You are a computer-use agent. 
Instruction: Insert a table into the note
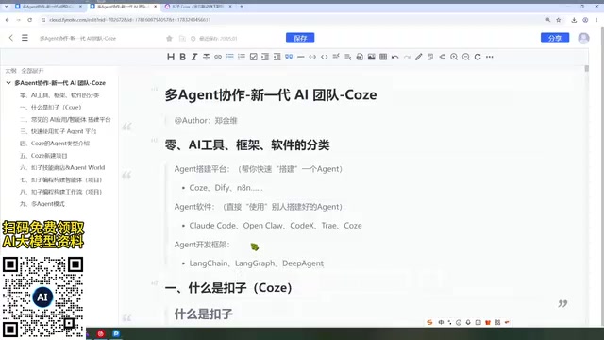[x=383, y=57]
